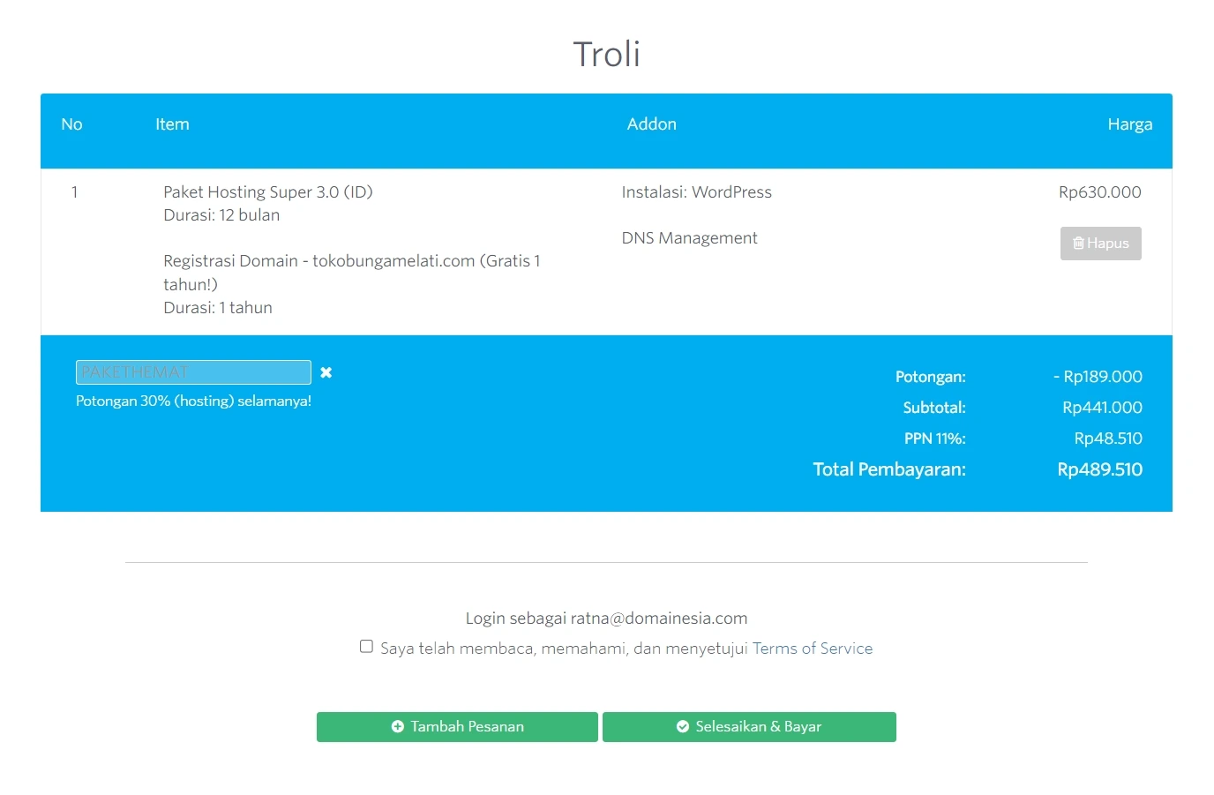Click DNS Management addon text

(x=689, y=238)
